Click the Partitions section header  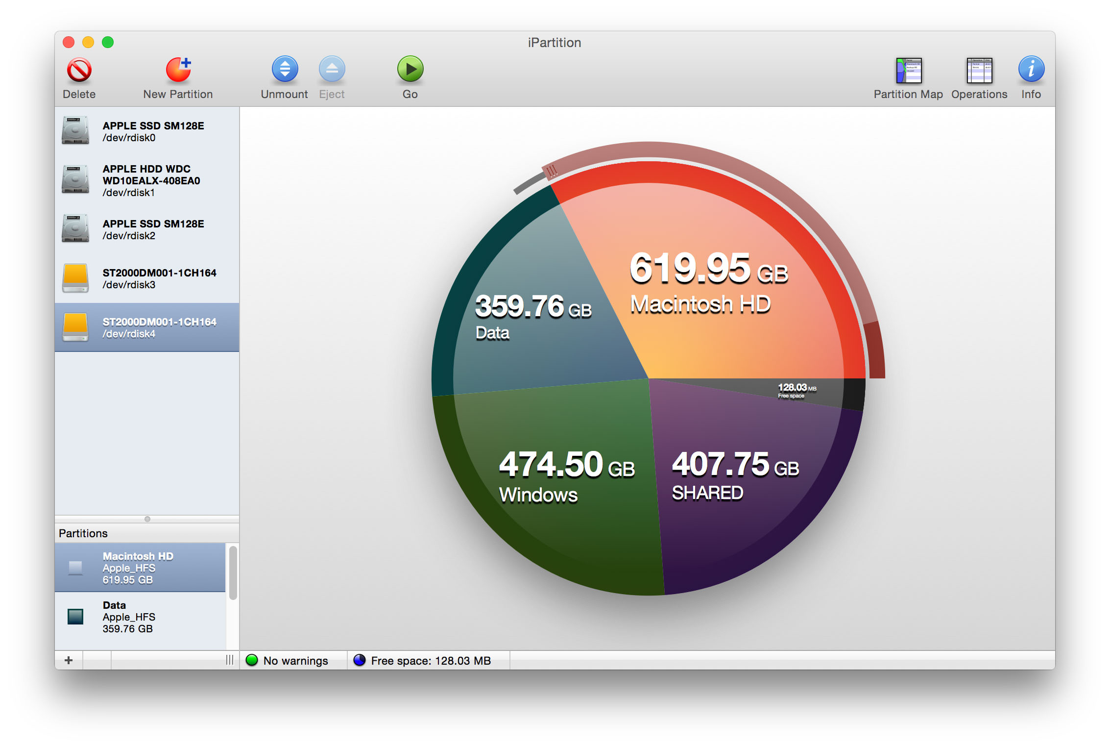147,533
